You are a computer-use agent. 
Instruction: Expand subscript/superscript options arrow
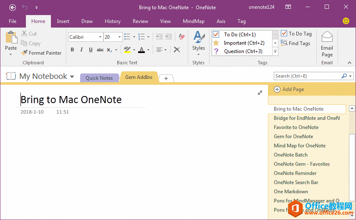click(x=116, y=50)
